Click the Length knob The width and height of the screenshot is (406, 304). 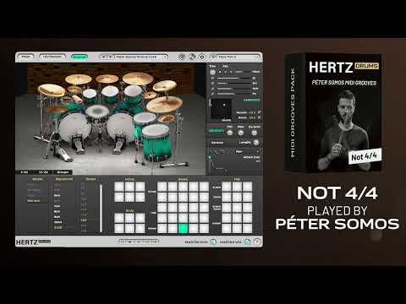[255, 143]
